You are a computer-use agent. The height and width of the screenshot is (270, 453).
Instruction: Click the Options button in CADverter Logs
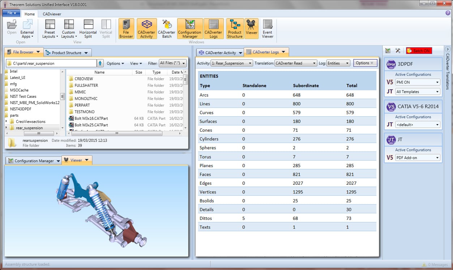click(365, 63)
